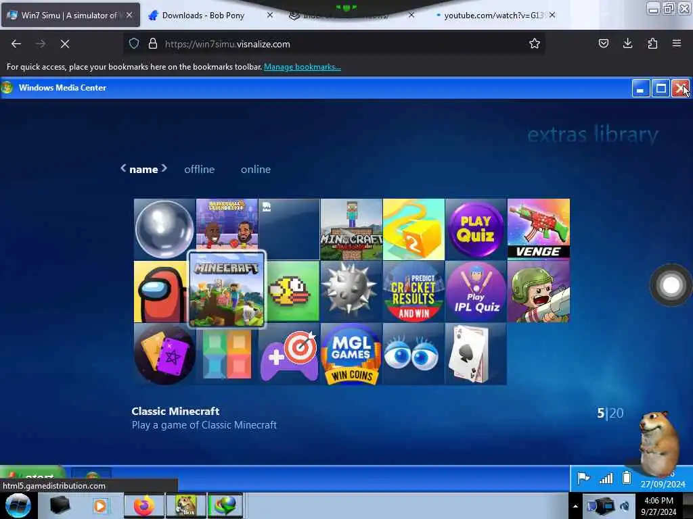Check the simulator battery icon
This screenshot has height=519, width=693.
click(626, 478)
